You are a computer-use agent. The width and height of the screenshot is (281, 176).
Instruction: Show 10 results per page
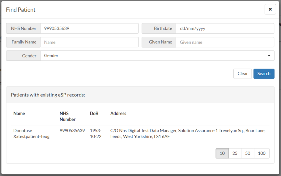pos(222,153)
